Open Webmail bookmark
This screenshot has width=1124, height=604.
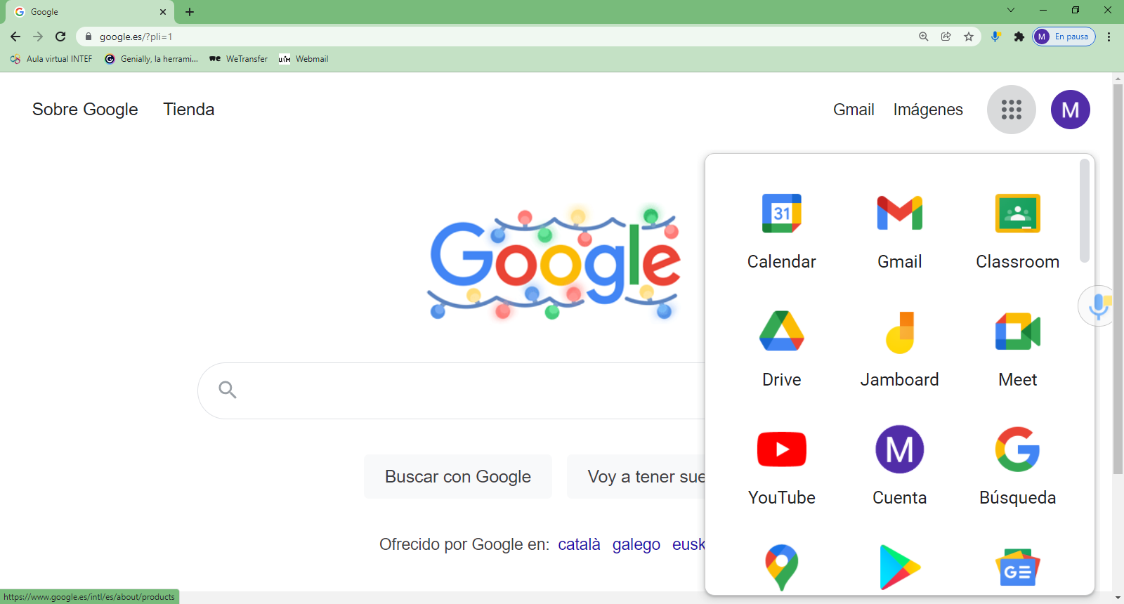tap(303, 59)
